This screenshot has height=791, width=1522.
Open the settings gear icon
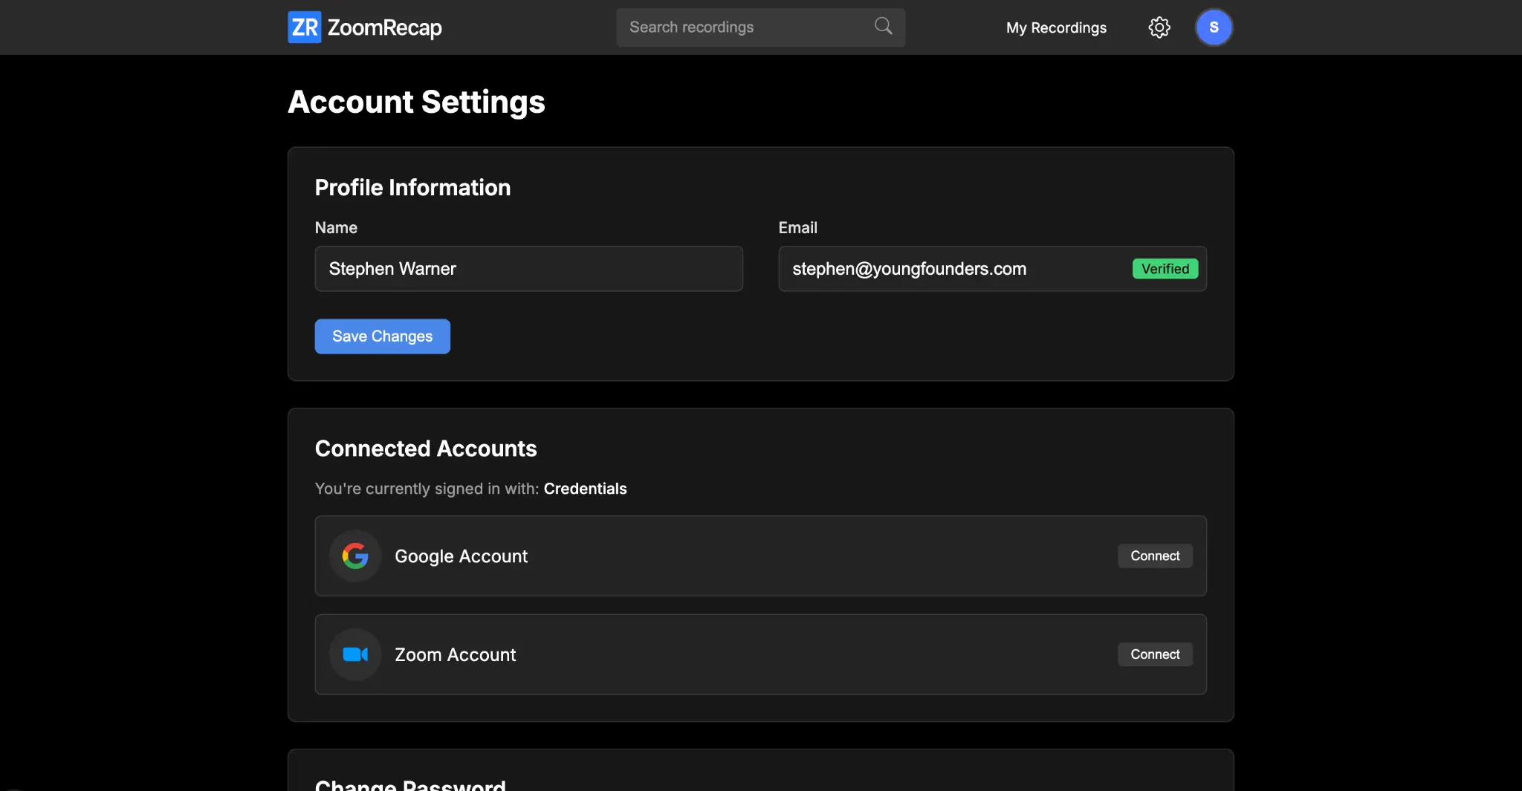coord(1159,27)
